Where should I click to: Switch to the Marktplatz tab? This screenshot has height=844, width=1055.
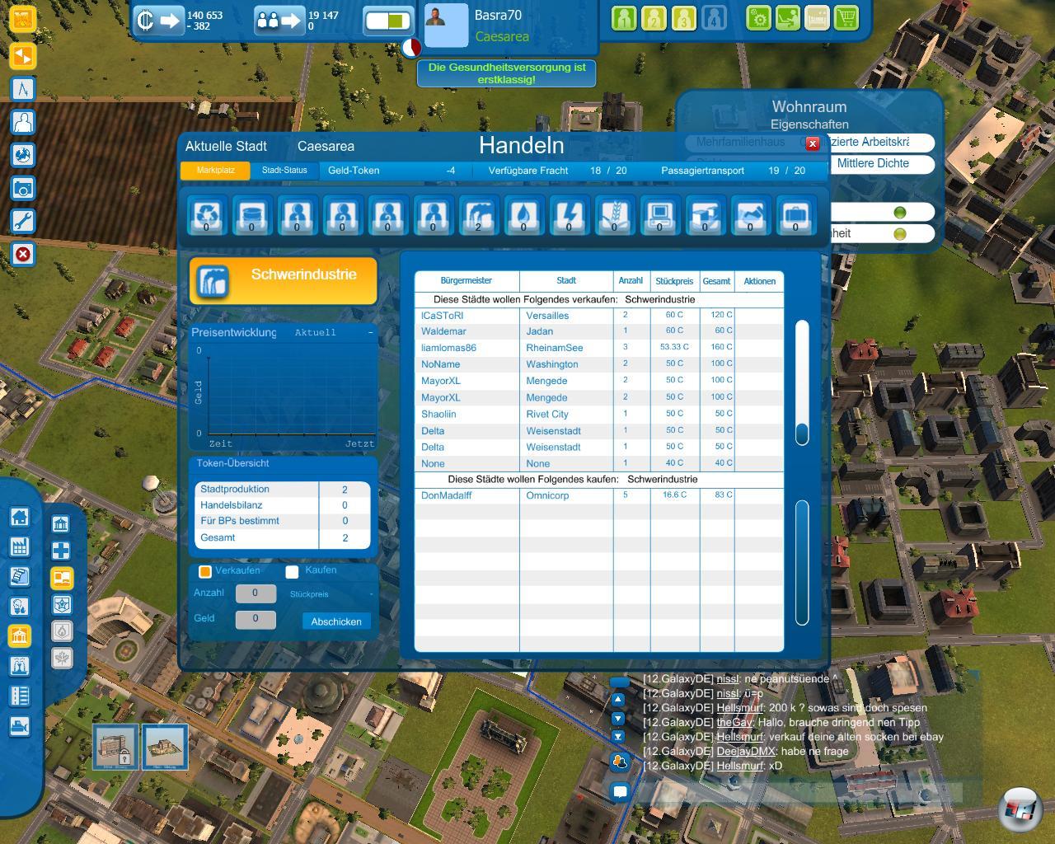tap(215, 171)
